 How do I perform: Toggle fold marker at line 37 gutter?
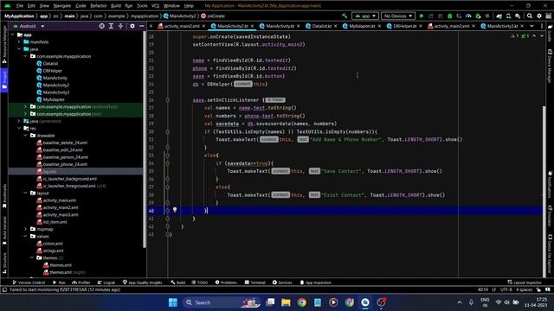click(x=167, y=187)
